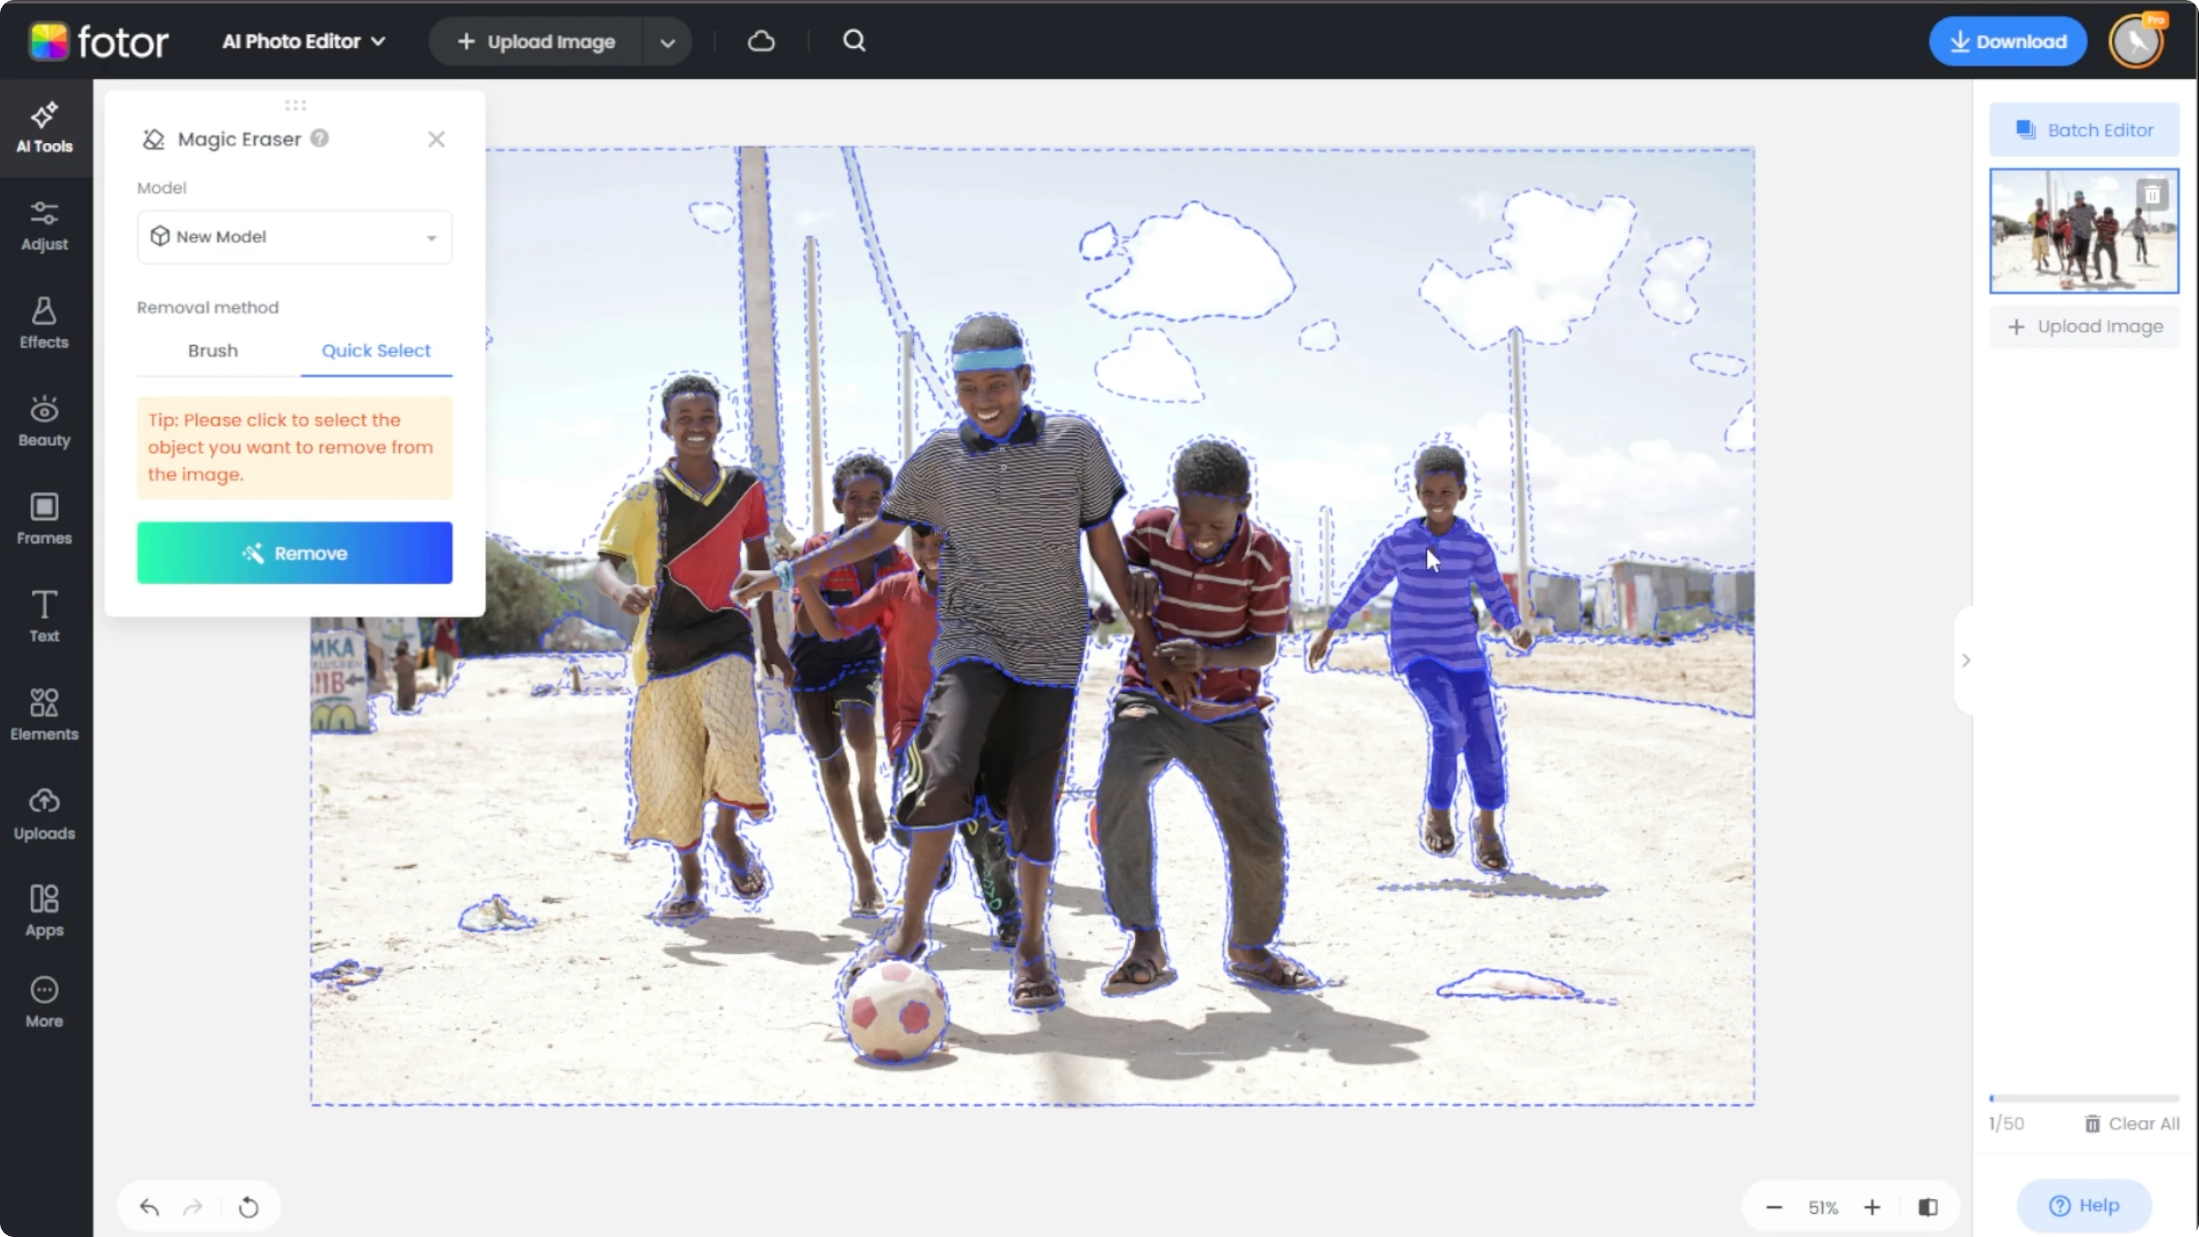
Task: Grab the Magic Eraser panel drag handle
Action: [x=295, y=105]
